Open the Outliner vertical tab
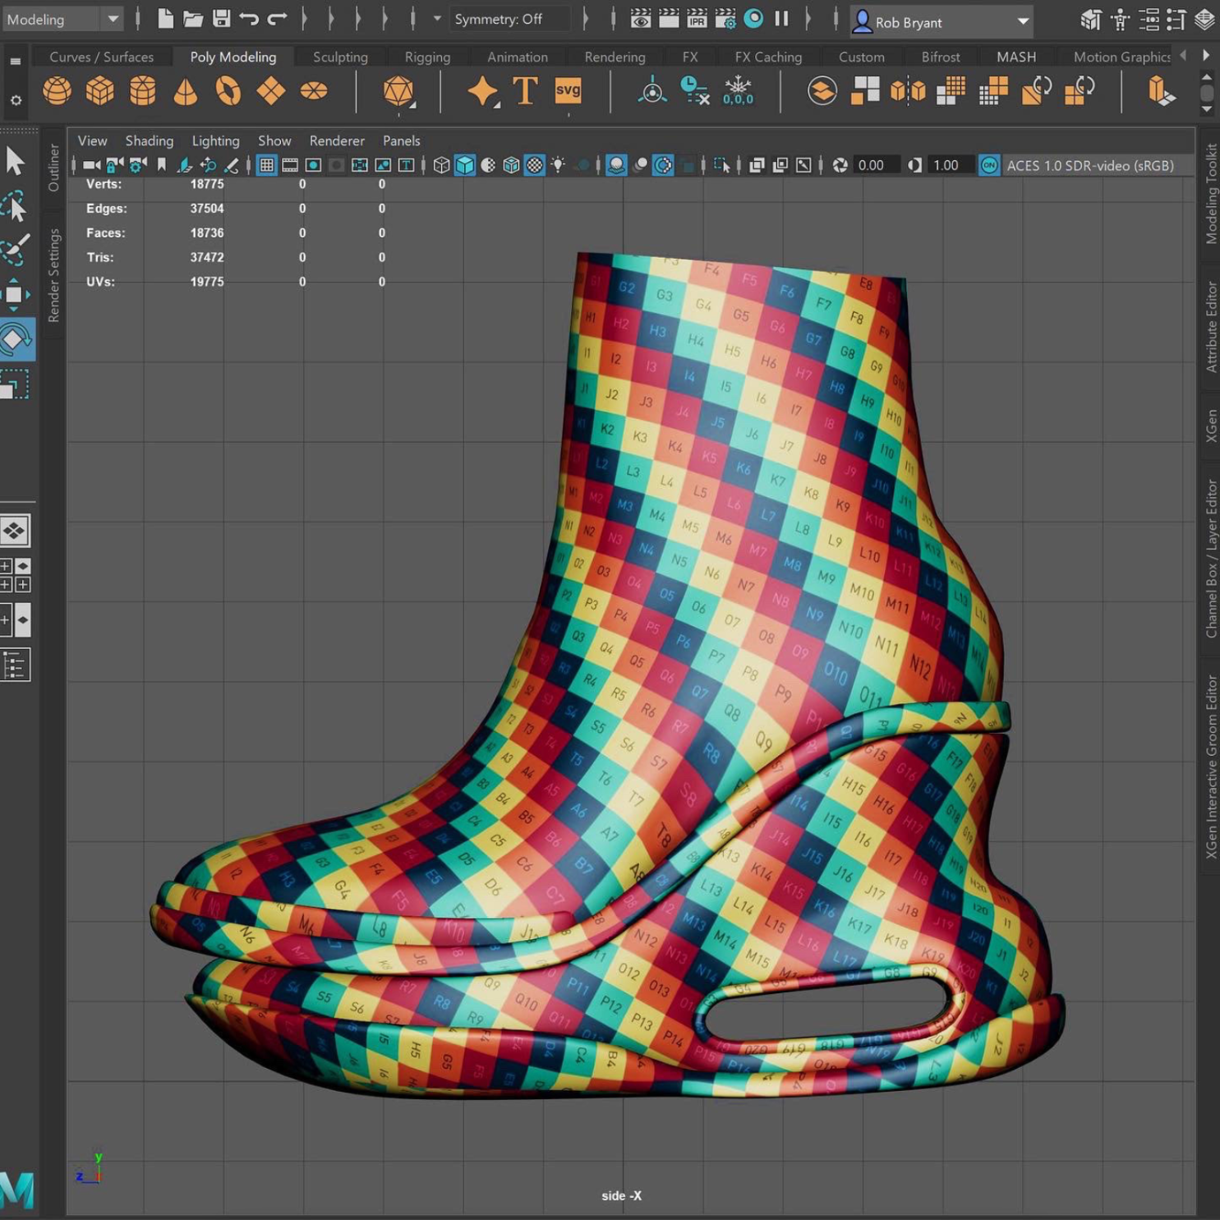This screenshot has width=1220, height=1220. tap(53, 168)
